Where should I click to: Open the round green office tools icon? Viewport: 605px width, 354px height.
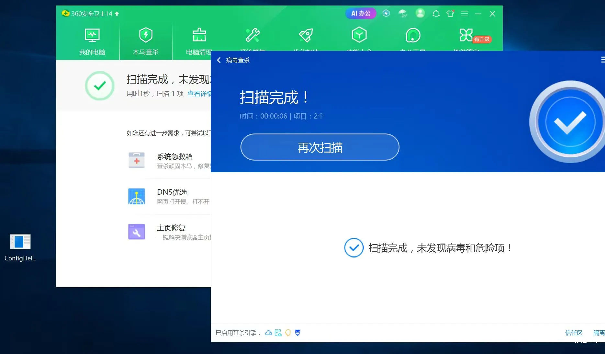pos(413,35)
